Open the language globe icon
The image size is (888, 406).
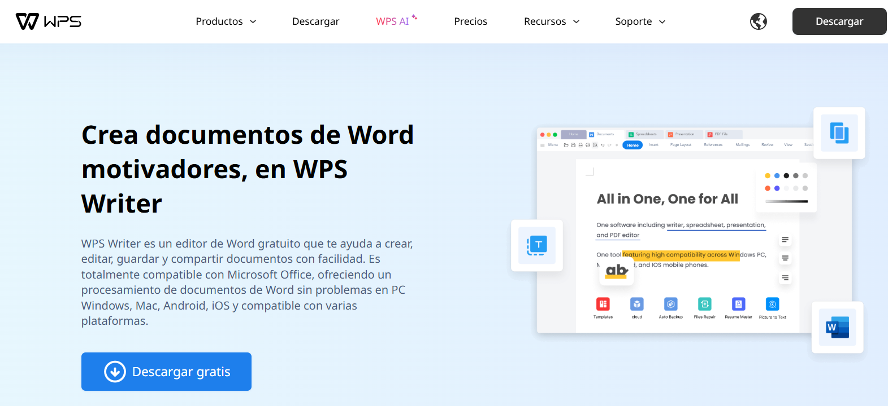(x=759, y=21)
